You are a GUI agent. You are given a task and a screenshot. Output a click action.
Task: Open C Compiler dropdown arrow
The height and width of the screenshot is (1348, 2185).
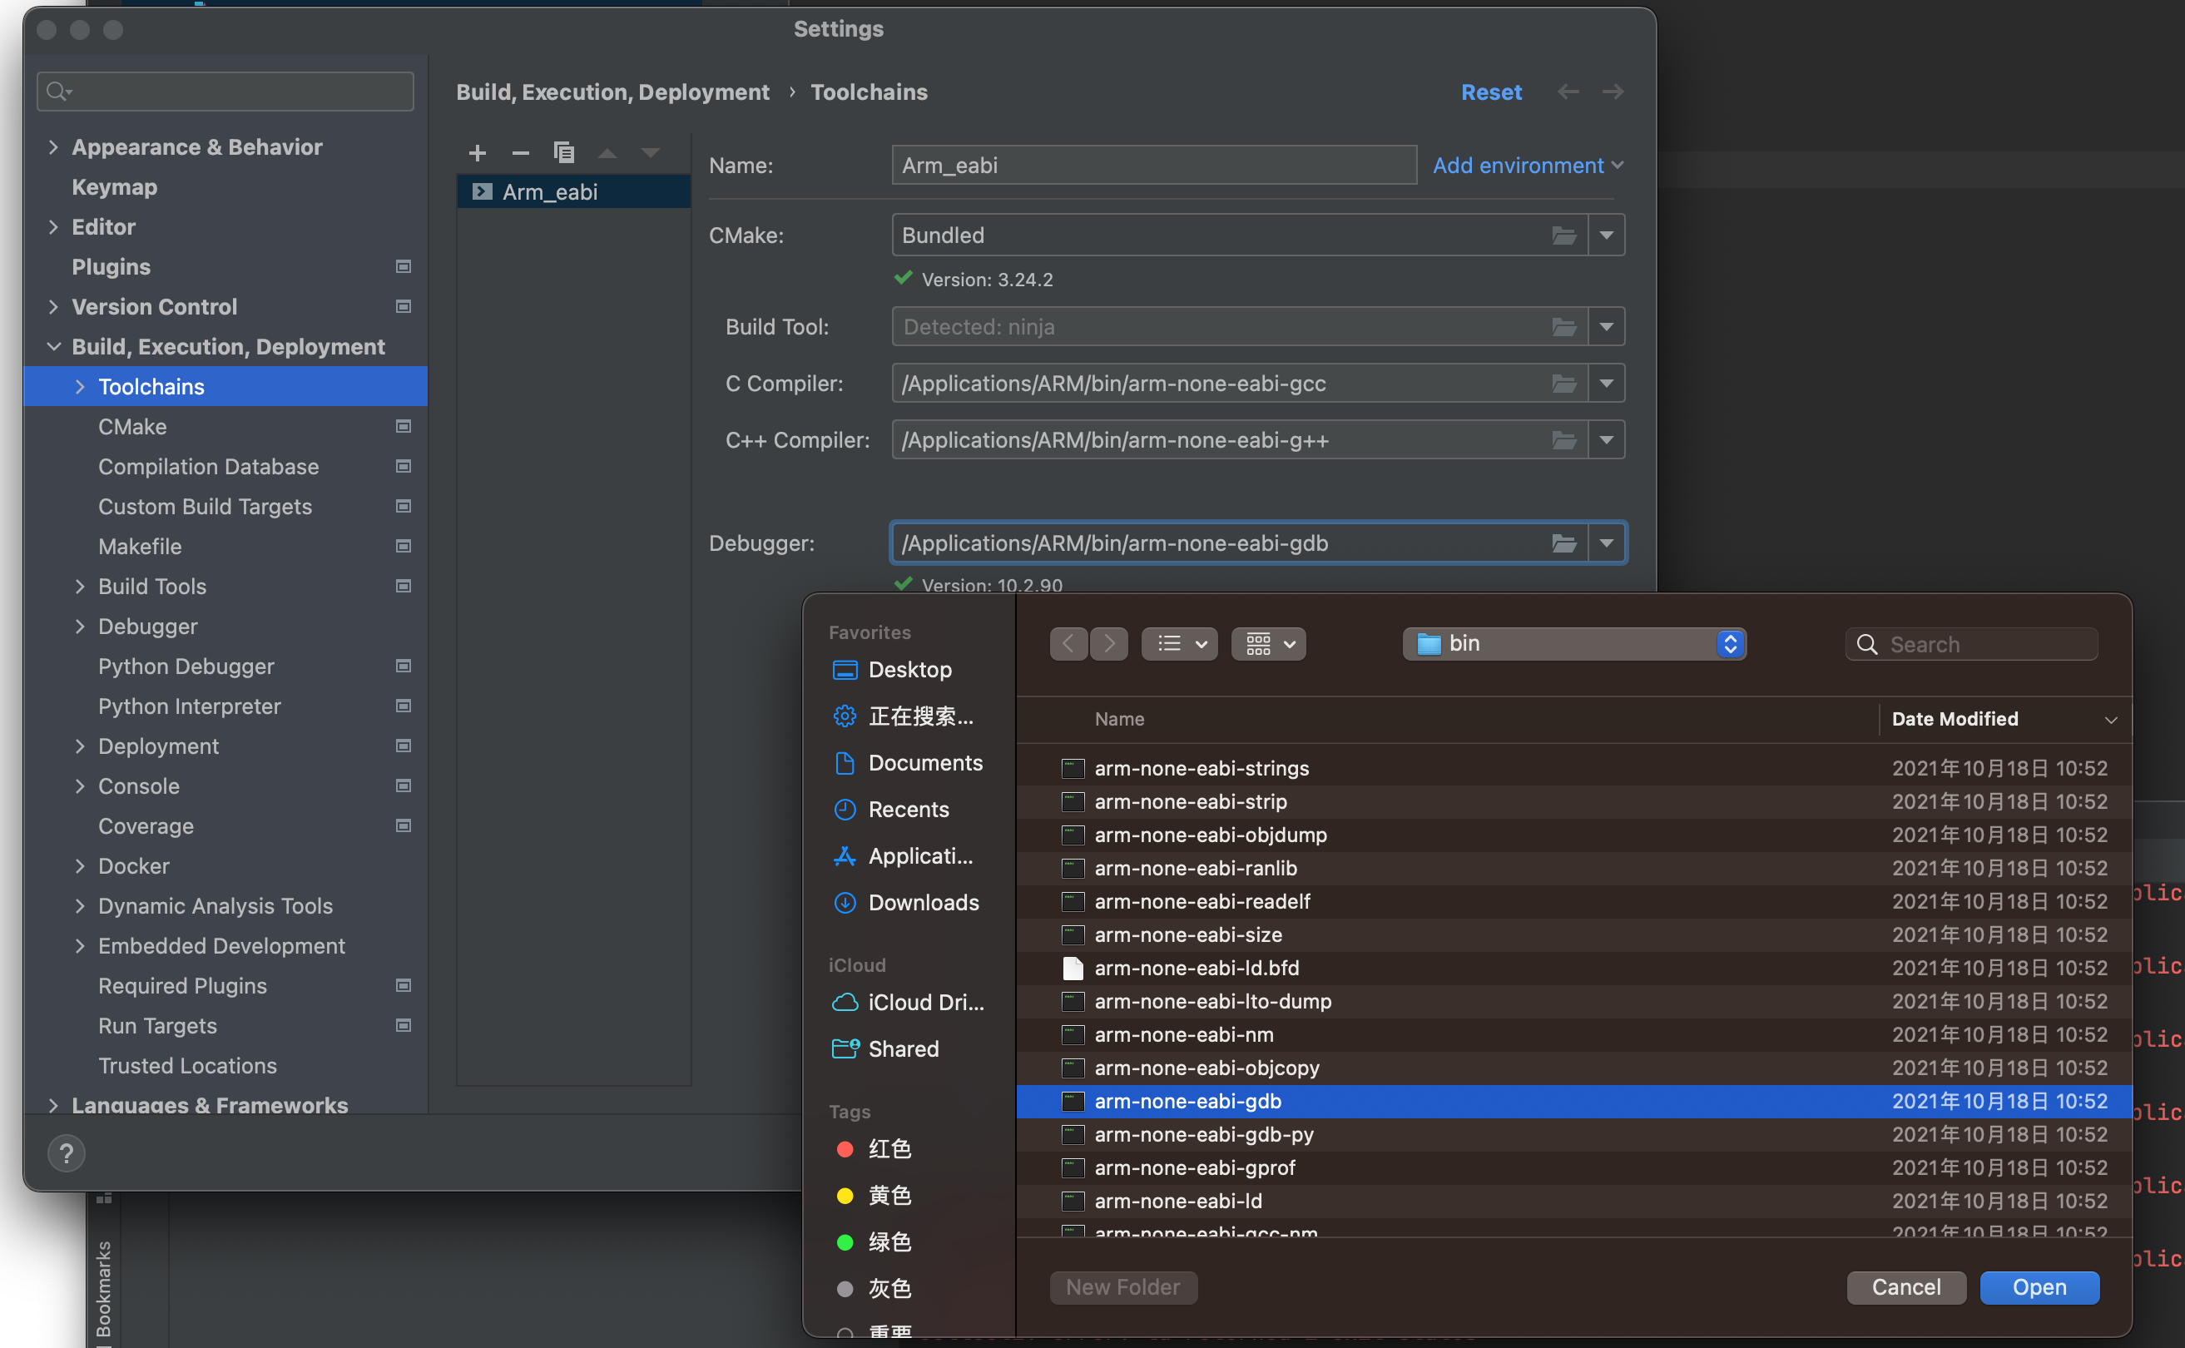pyautogui.click(x=1607, y=384)
